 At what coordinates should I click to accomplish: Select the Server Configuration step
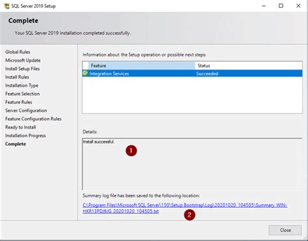[x=26, y=110]
